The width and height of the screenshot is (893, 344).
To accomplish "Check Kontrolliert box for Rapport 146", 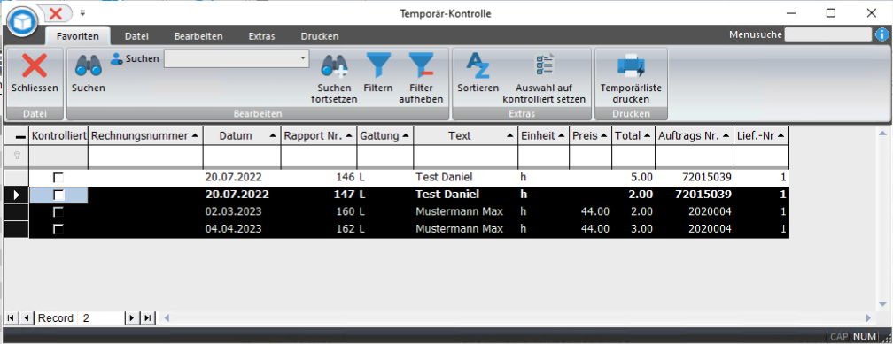I will pos(58,178).
